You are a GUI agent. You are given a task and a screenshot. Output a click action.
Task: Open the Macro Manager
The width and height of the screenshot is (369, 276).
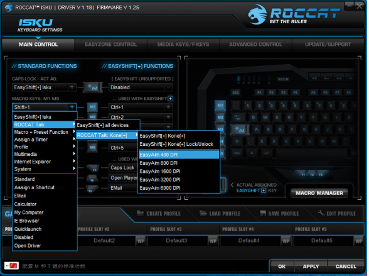tap(319, 193)
